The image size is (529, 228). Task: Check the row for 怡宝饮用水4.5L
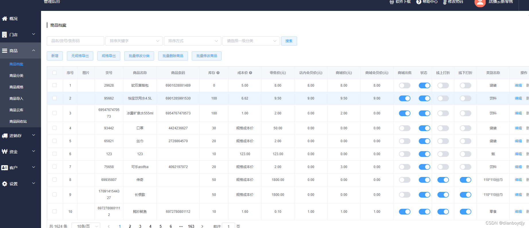[55, 98]
